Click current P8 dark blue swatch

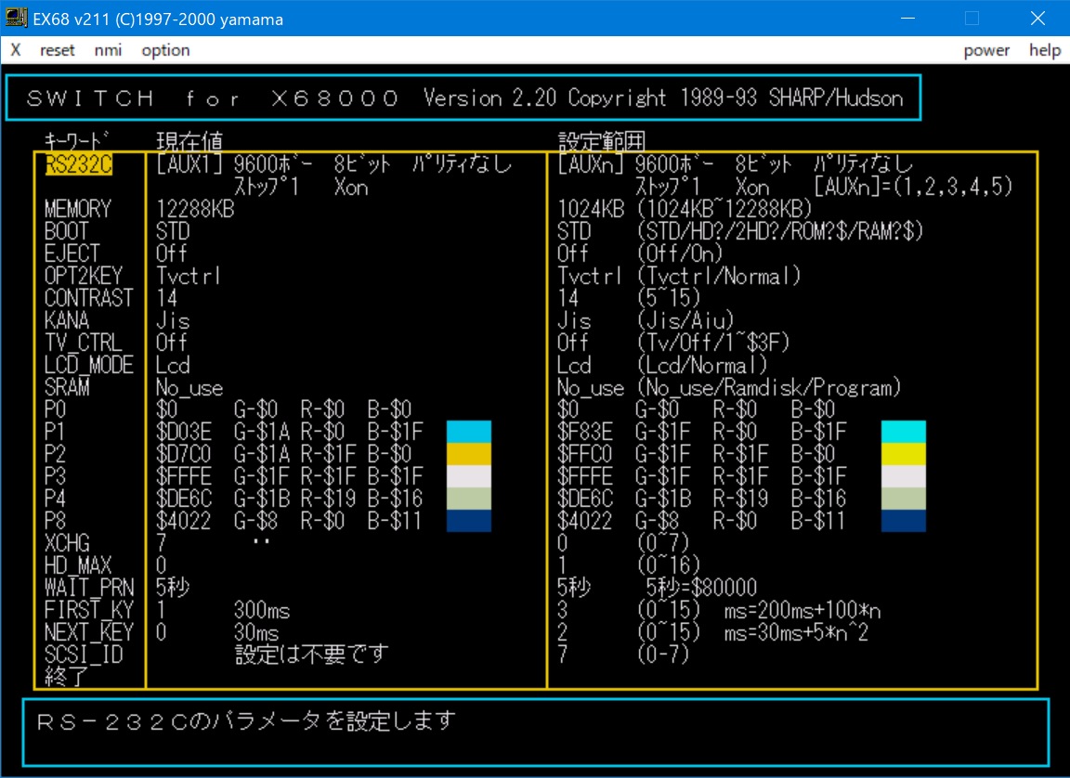tap(469, 521)
